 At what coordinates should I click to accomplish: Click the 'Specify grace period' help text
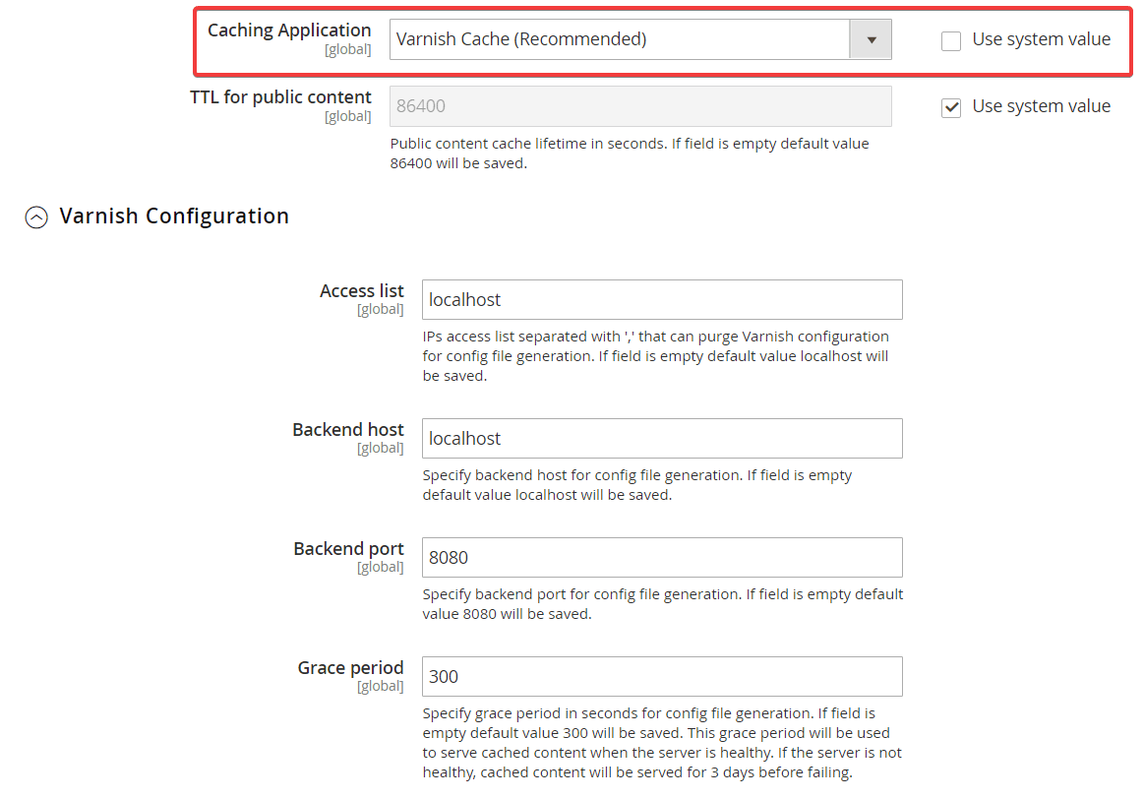[662, 743]
